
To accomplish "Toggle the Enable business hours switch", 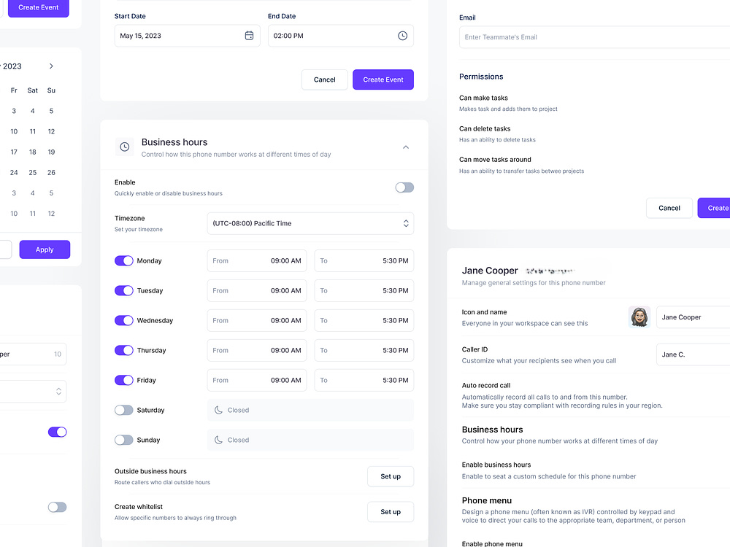I will tap(404, 187).
